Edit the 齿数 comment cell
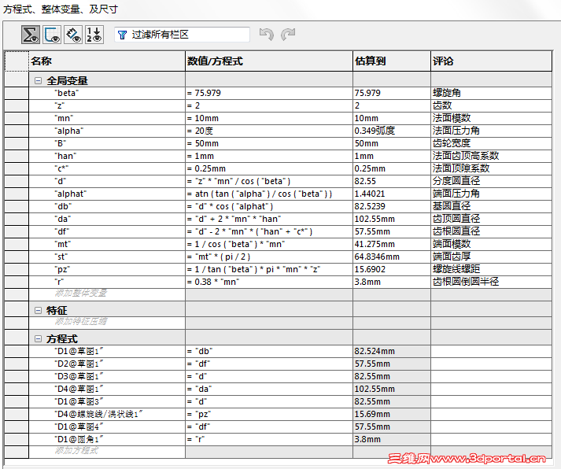 tap(491, 106)
